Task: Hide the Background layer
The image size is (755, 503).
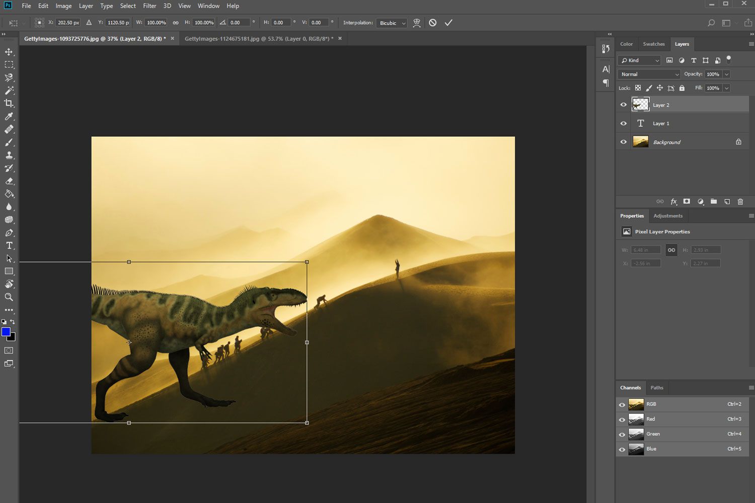Action: tap(623, 142)
